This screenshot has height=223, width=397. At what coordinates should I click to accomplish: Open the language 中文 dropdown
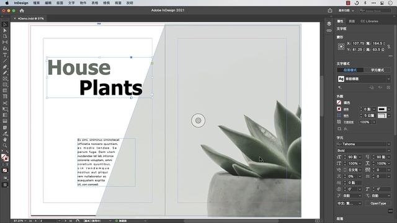click(349, 203)
